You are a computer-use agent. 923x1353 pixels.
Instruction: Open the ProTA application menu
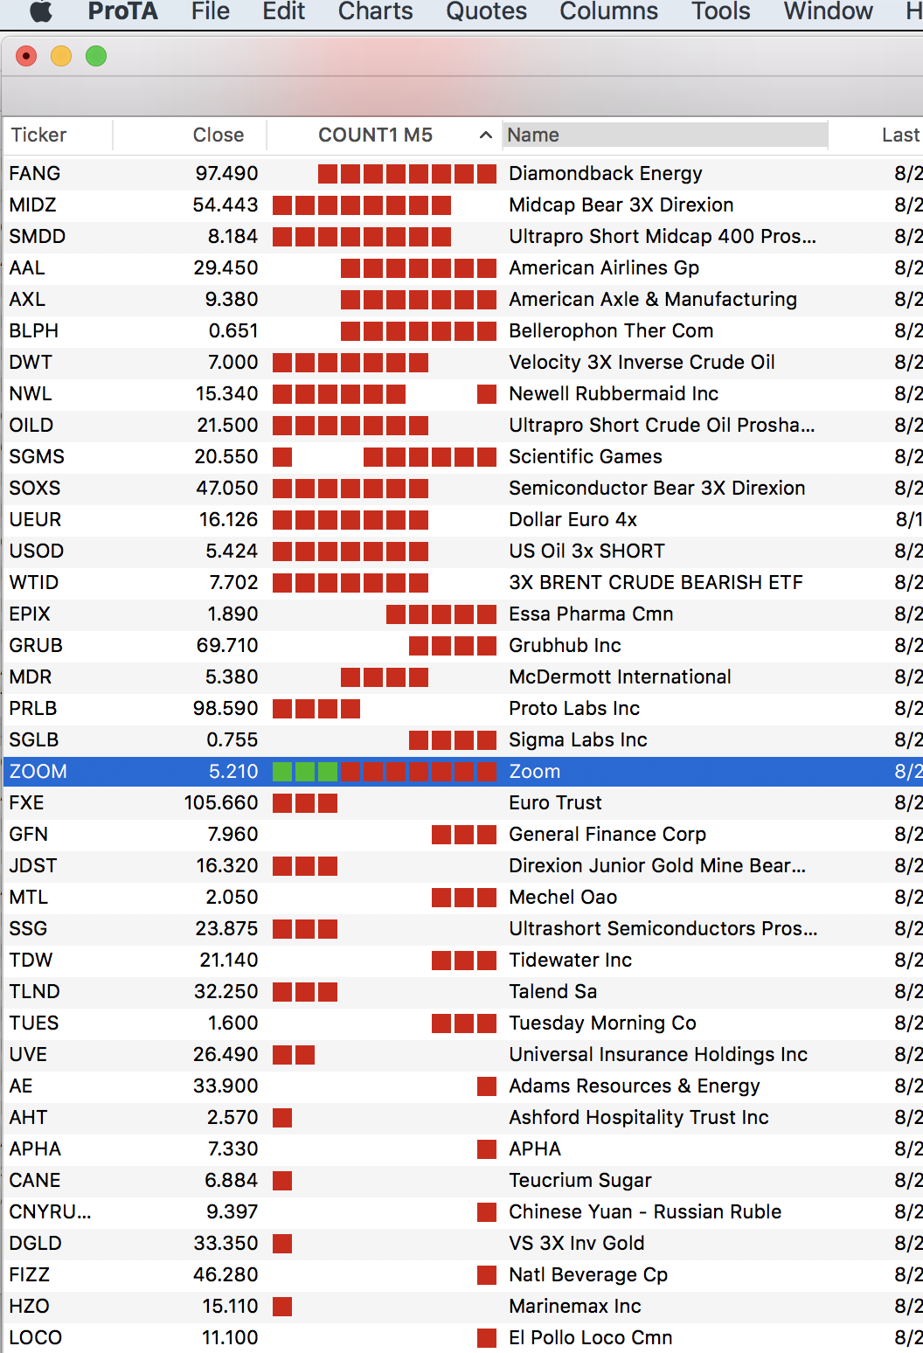coord(123,10)
